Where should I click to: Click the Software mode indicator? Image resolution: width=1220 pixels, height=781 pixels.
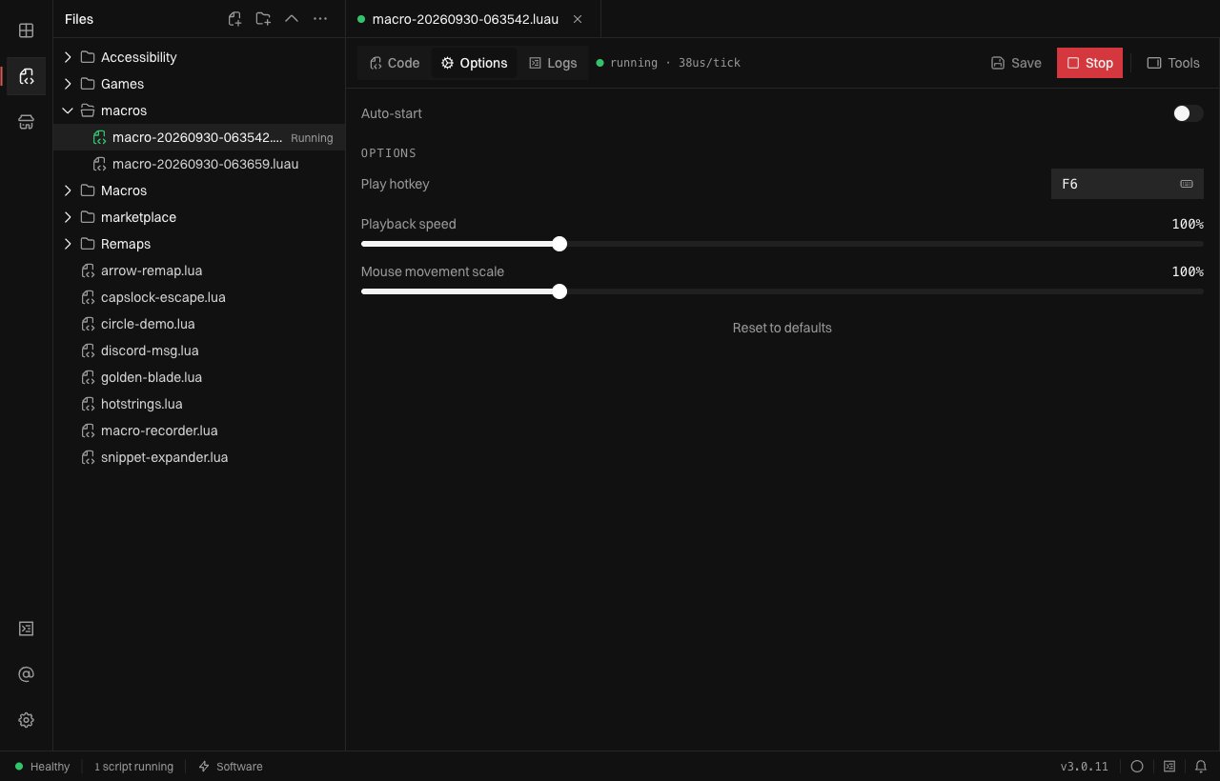tap(230, 767)
